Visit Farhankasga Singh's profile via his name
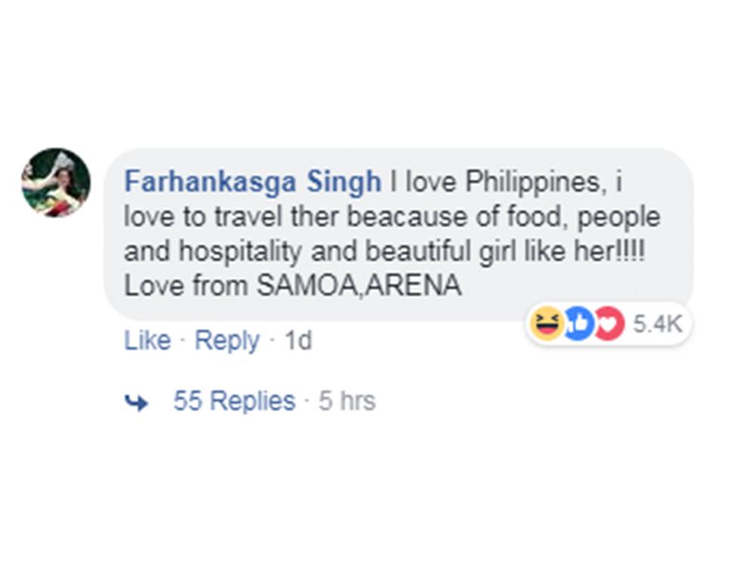The width and height of the screenshot is (755, 566). pyautogui.click(x=252, y=180)
